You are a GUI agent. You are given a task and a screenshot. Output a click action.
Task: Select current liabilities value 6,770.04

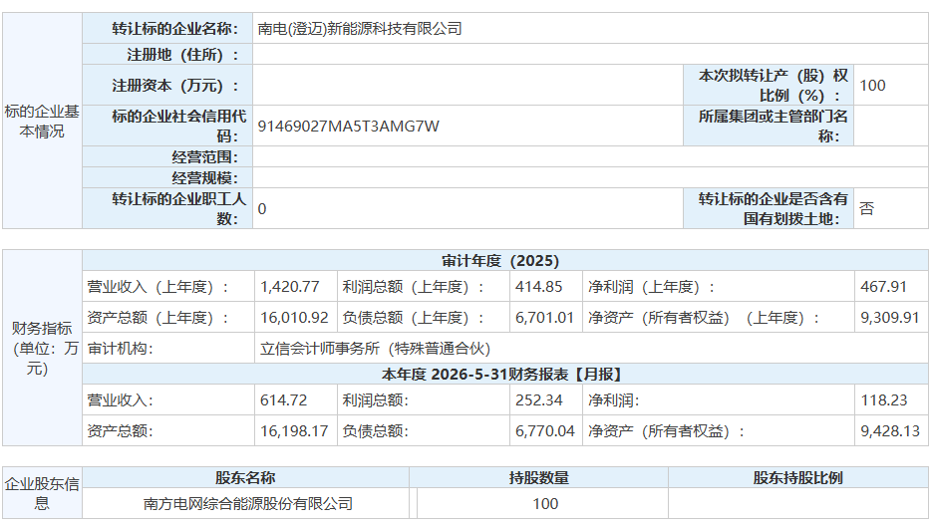click(544, 430)
